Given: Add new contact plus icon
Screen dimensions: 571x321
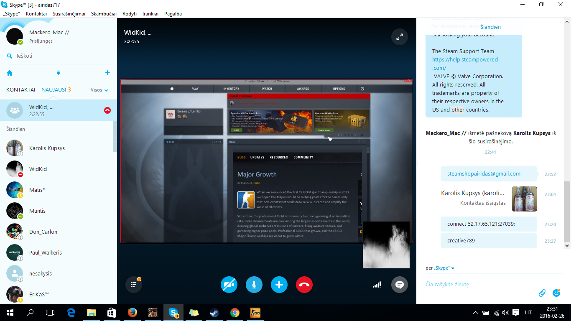Looking at the screenshot, I should 107,73.
